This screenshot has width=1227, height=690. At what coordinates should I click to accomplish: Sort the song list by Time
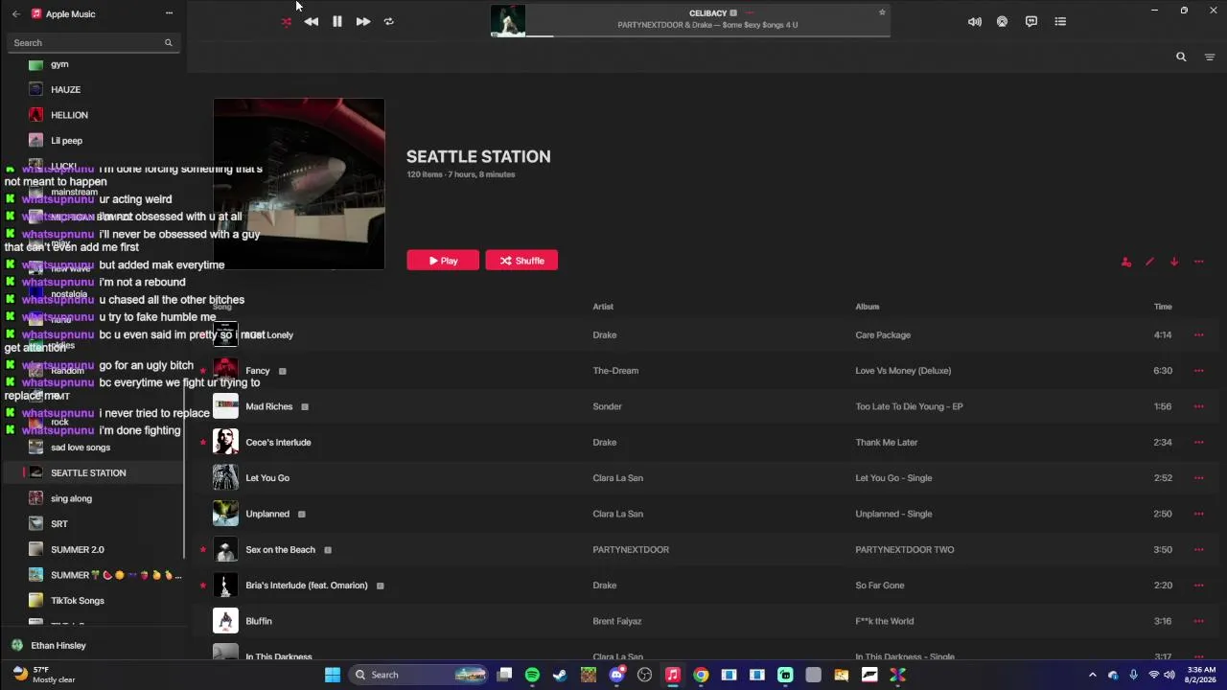coord(1163,307)
